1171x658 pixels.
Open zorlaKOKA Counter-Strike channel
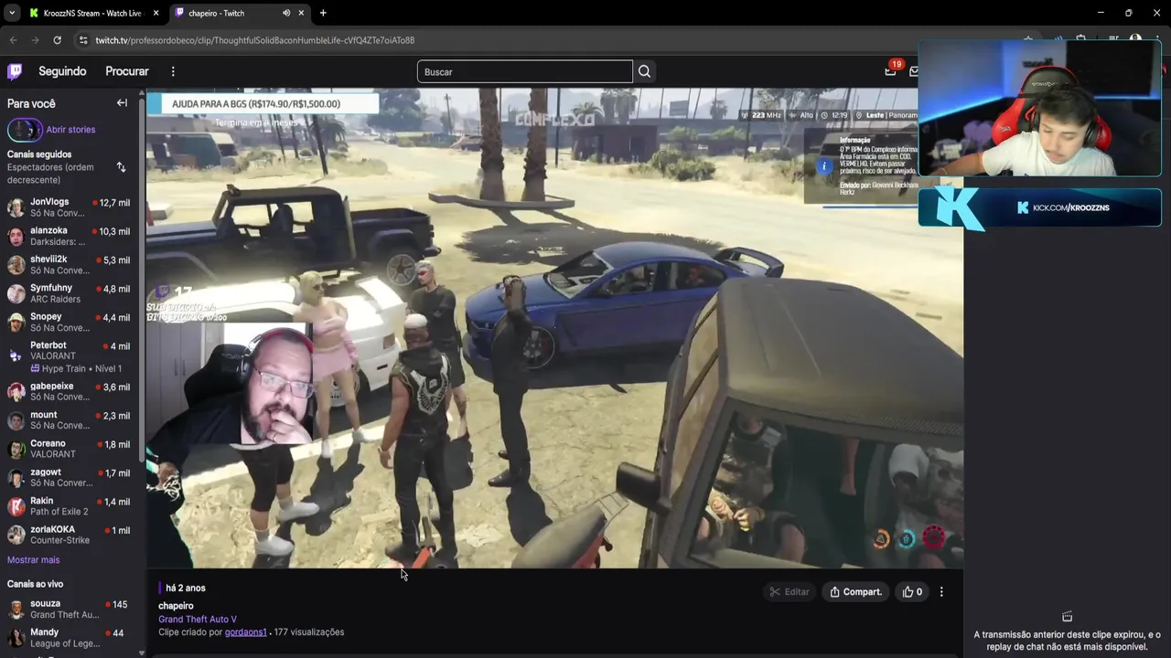[70, 535]
